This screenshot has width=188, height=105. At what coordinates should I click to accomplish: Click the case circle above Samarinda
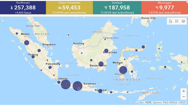(x=106, y=51)
